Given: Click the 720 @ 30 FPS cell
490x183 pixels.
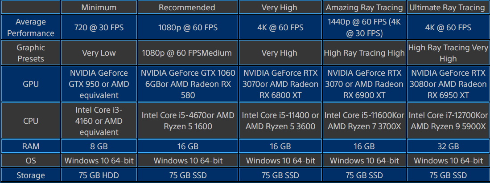Looking at the screenshot, I should click(99, 27).
